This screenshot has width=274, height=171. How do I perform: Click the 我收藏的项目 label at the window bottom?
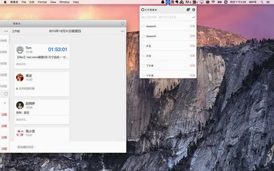(x=26, y=147)
